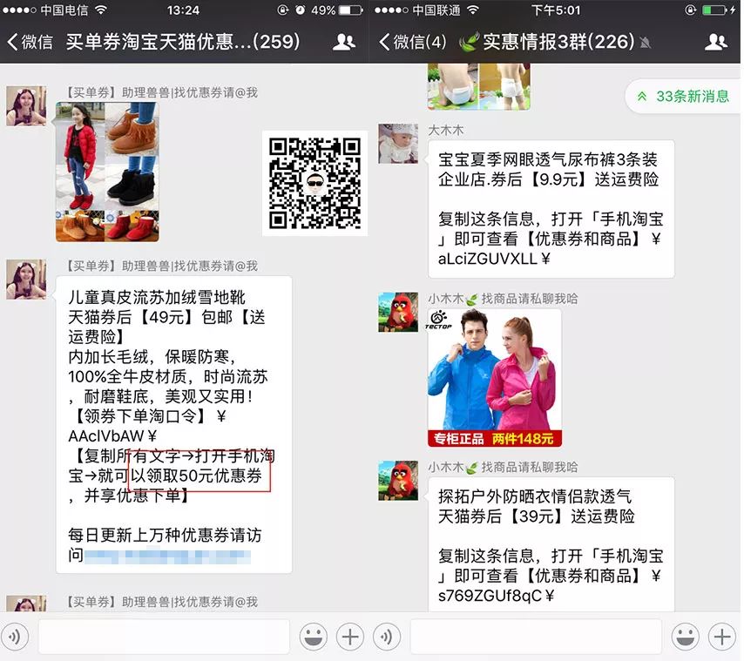Open plus attachments menu in left chat
Screen dimensions: 744x661
click(x=350, y=637)
